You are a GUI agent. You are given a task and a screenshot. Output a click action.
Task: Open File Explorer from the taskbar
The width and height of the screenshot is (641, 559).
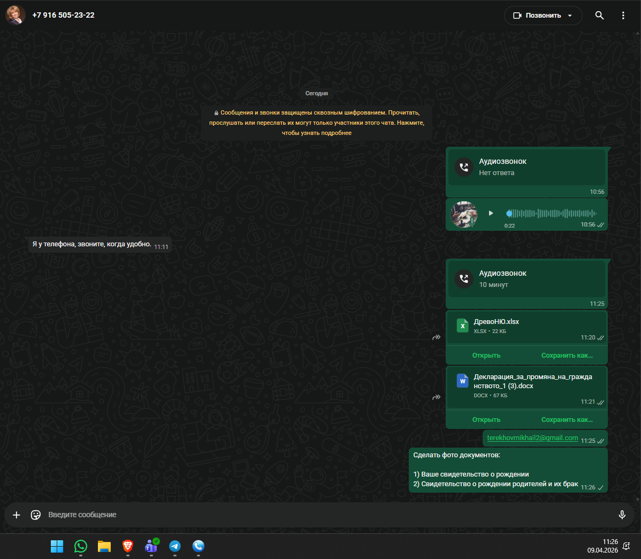pos(104,546)
